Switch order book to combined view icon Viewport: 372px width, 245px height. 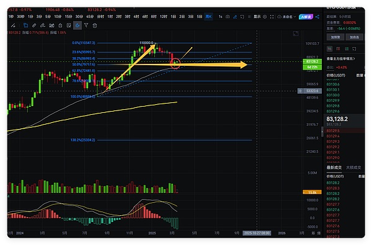pyautogui.click(x=330, y=49)
